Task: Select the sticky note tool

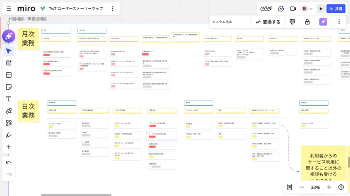Action: click(9, 87)
